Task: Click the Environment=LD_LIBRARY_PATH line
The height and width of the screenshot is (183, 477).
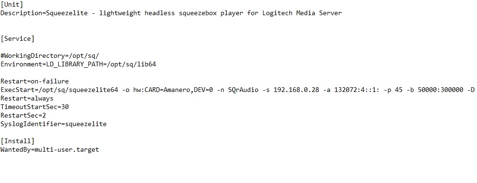Action: pyautogui.click(x=78, y=64)
